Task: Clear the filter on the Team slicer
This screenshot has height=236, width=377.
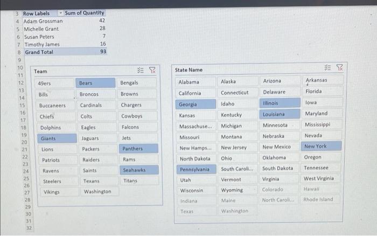Action: pos(152,70)
